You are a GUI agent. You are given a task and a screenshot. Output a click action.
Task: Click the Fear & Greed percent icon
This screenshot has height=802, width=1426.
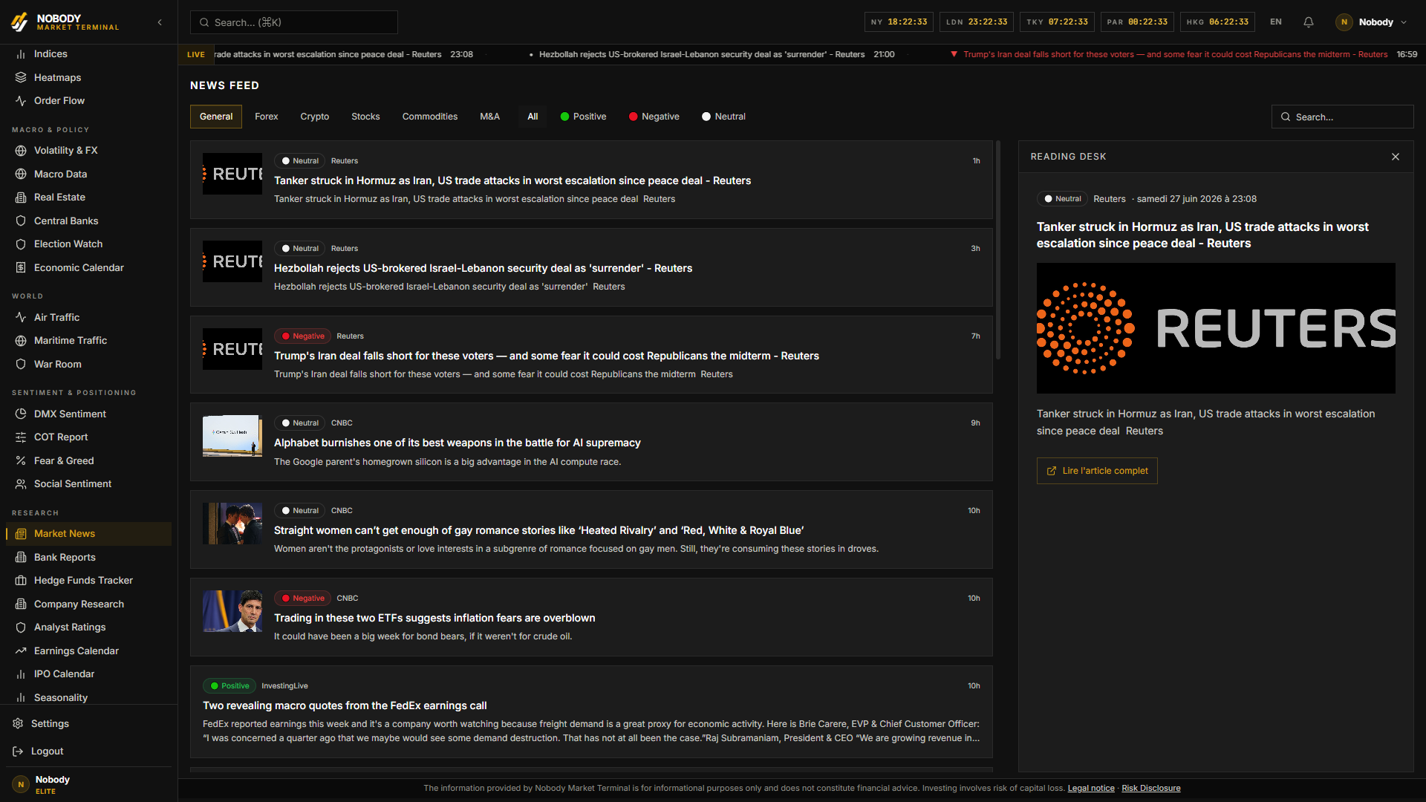[x=21, y=460]
